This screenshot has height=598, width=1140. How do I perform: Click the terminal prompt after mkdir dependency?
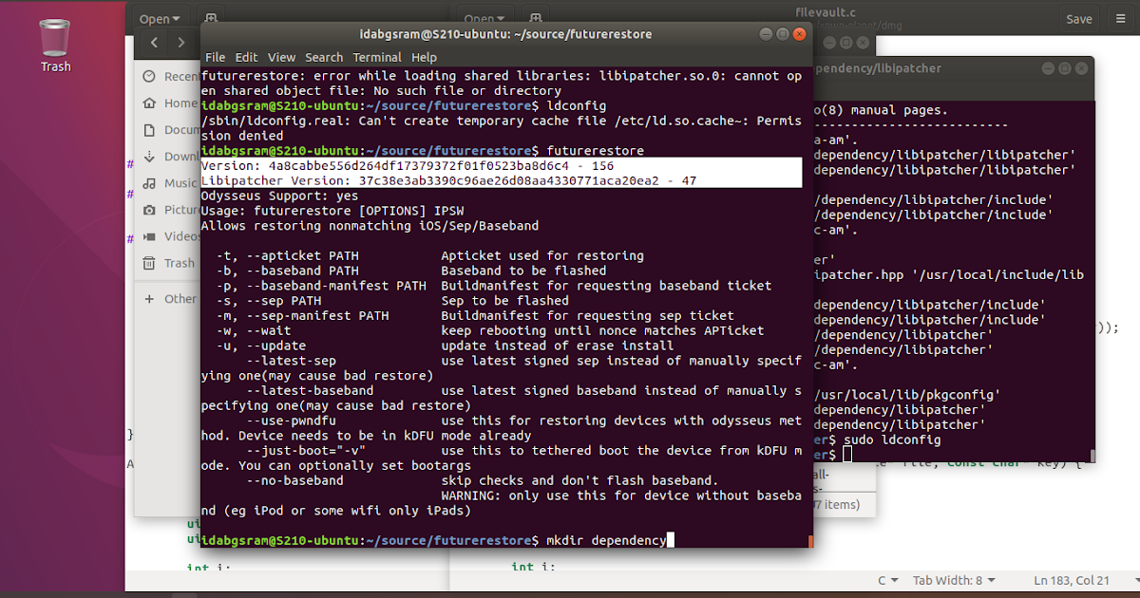(x=672, y=539)
